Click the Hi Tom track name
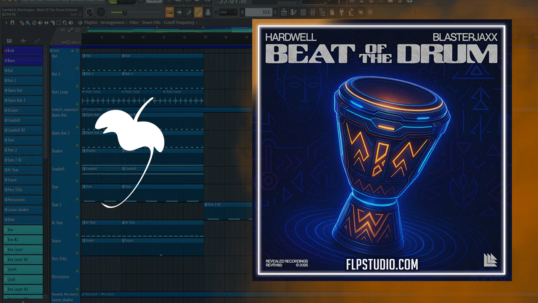This screenshot has width=538, height=303. pyautogui.click(x=57, y=223)
